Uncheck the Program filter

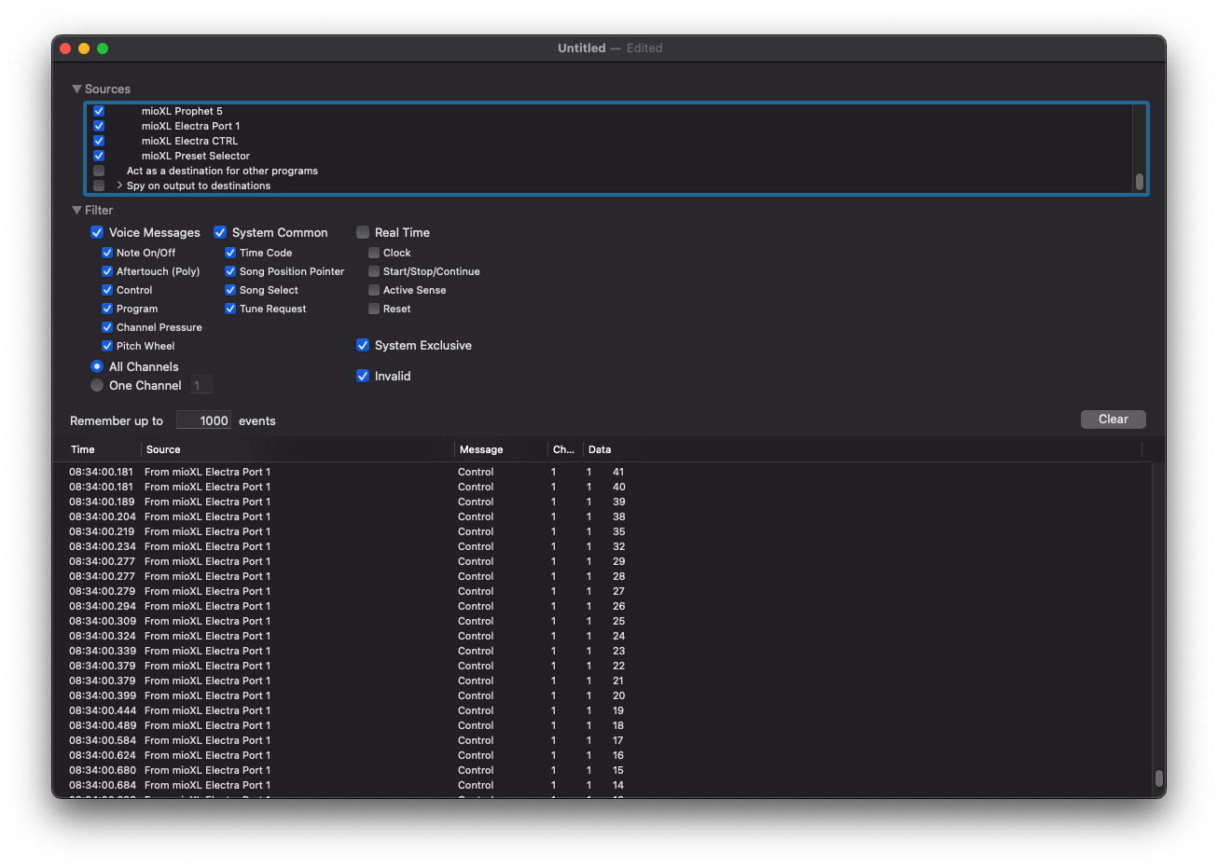pos(107,309)
